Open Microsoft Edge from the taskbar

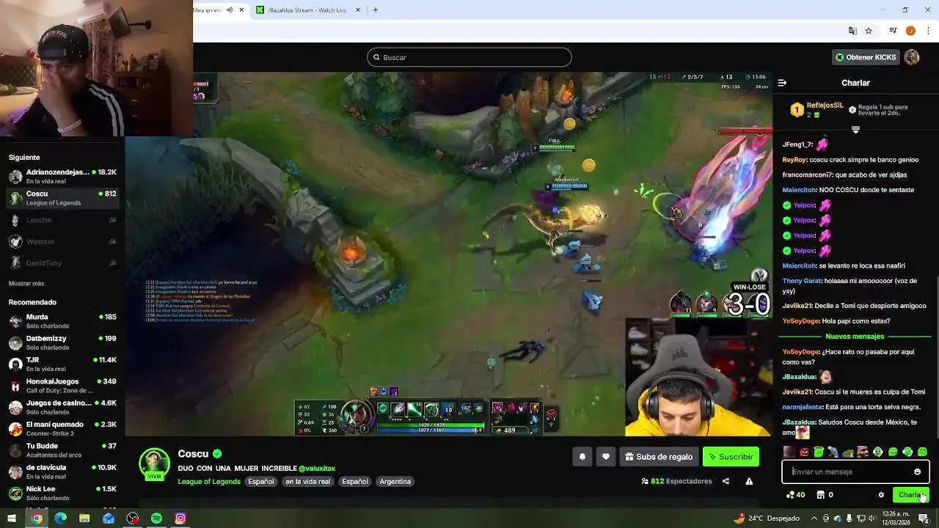[61, 518]
